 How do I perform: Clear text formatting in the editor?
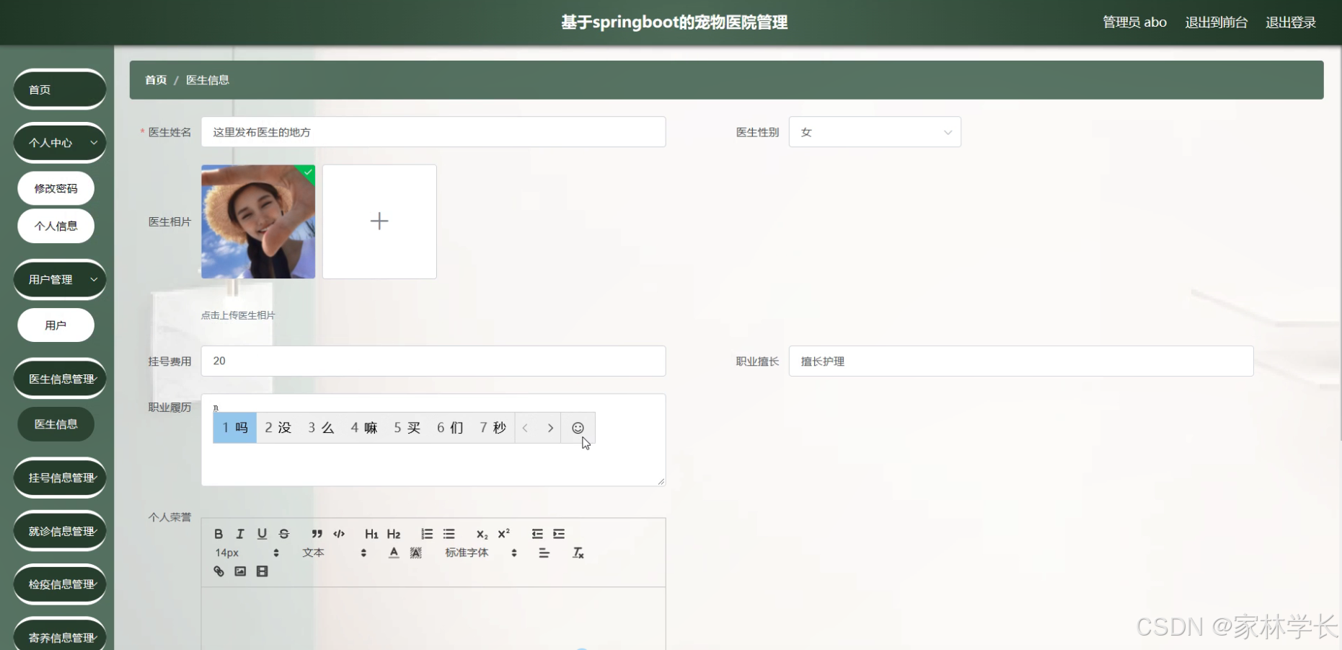(x=578, y=553)
